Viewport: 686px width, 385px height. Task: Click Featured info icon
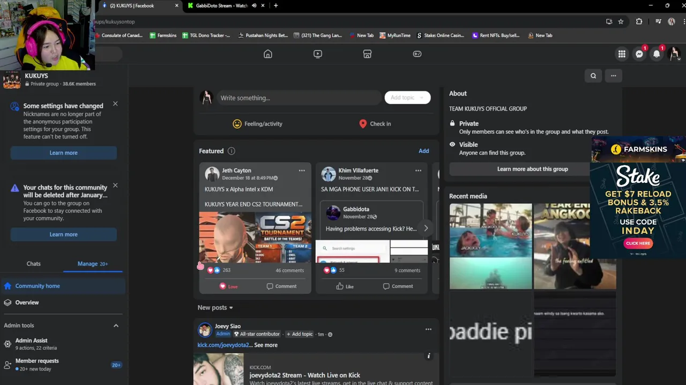(x=231, y=151)
